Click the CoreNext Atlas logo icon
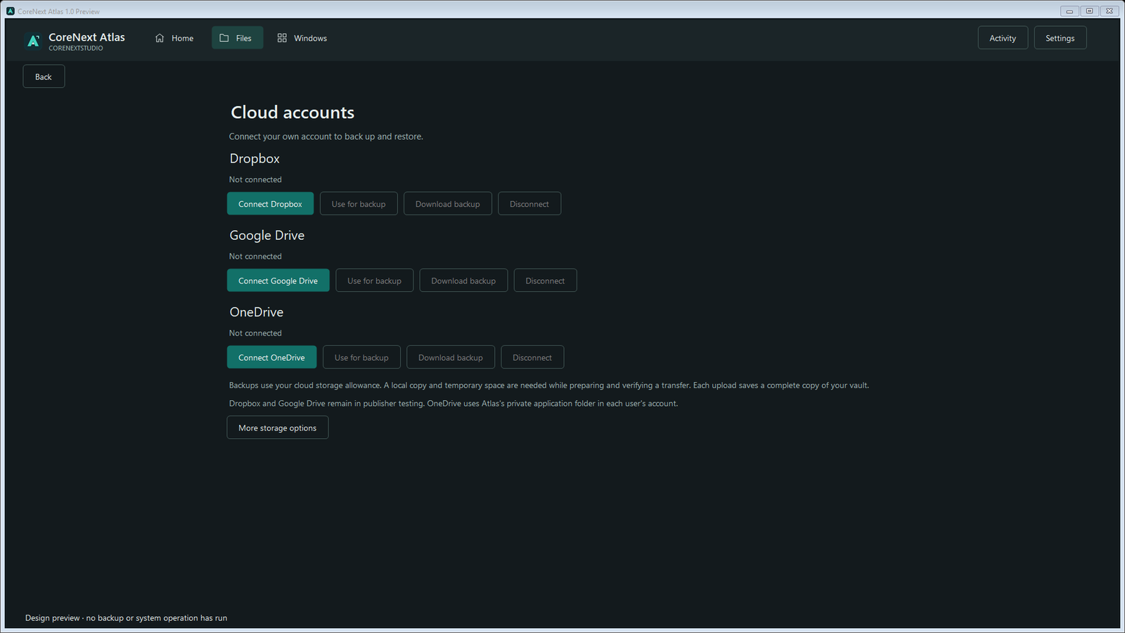This screenshot has height=633, width=1125. [33, 41]
